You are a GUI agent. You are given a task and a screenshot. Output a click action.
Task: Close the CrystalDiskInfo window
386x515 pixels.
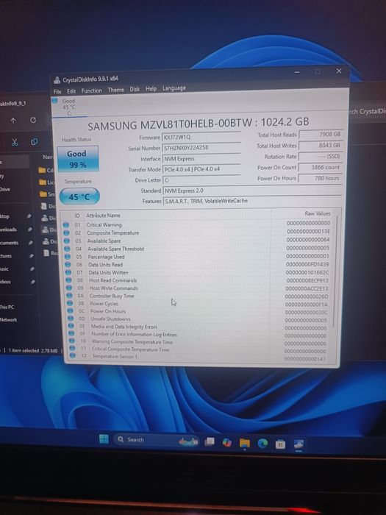pyautogui.click(x=339, y=71)
